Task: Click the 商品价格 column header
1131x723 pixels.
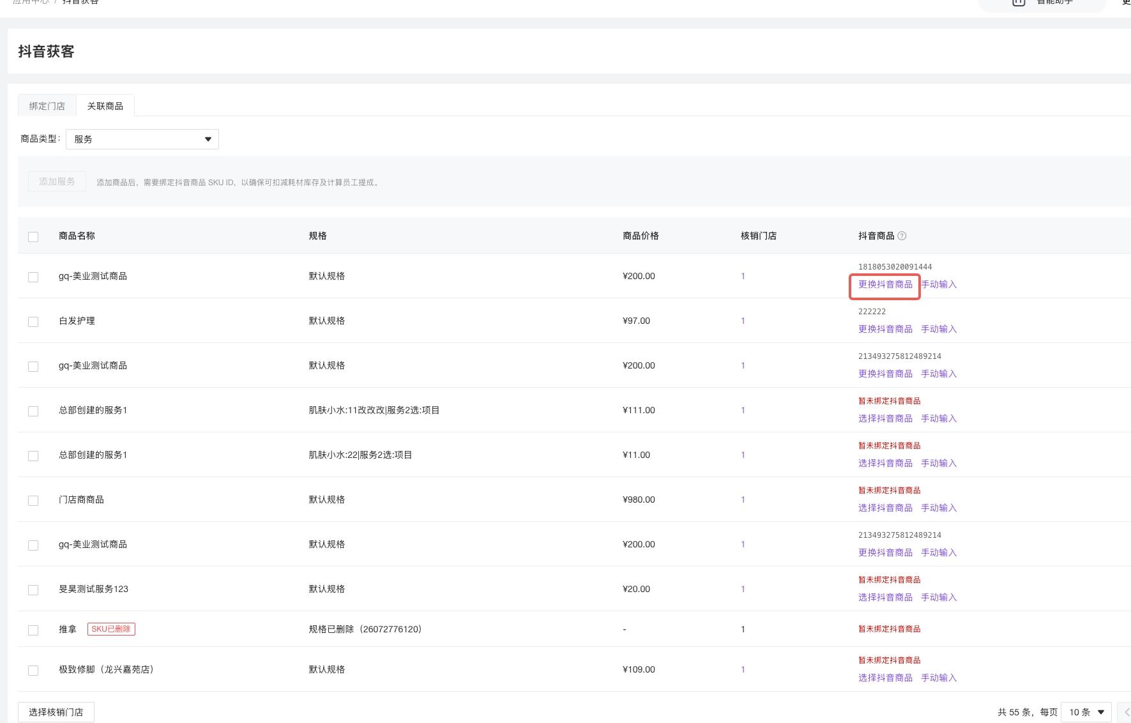Action: click(x=641, y=236)
